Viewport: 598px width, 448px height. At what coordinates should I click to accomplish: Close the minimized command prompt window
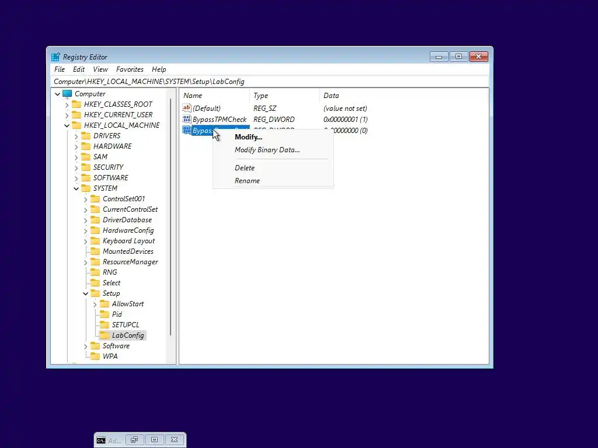(x=175, y=440)
